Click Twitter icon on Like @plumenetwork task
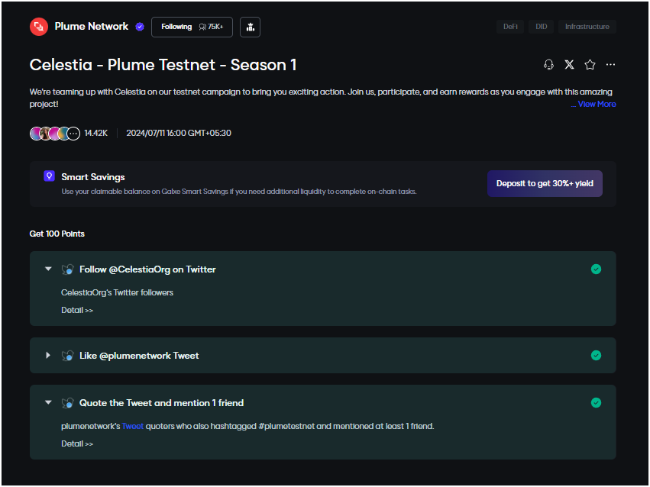This screenshot has height=487, width=650. pyautogui.click(x=67, y=356)
